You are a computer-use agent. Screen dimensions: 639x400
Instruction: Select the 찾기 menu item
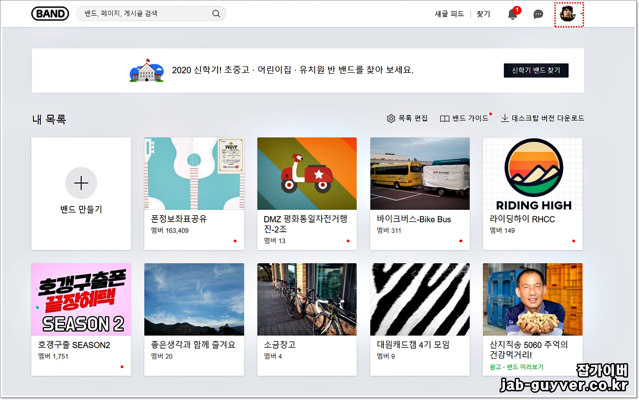(x=483, y=14)
